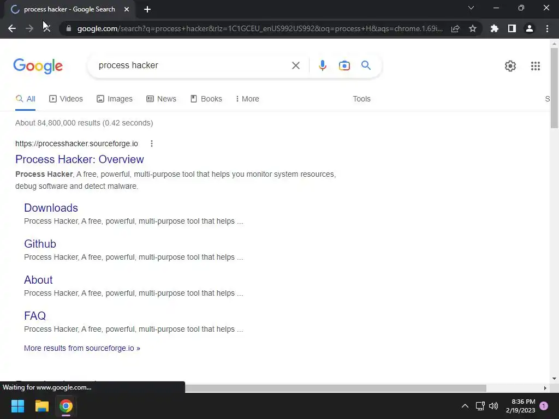Click the Chrome icon in the taskbar
This screenshot has width=559, height=419.
[66, 406]
